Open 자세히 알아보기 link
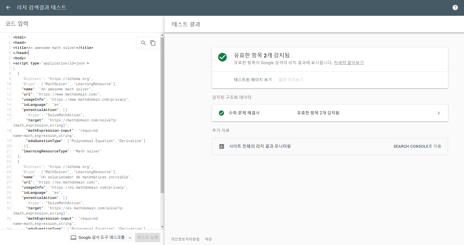 (349, 63)
